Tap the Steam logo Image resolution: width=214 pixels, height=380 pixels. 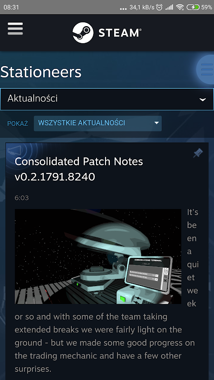[x=107, y=32]
